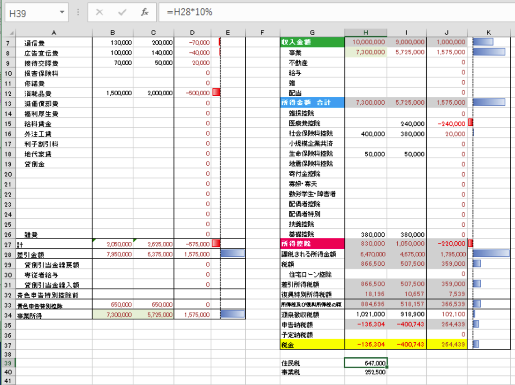Click the green 収入金額 header cell
Image resolution: width=515 pixels, height=385 pixels.
point(312,42)
